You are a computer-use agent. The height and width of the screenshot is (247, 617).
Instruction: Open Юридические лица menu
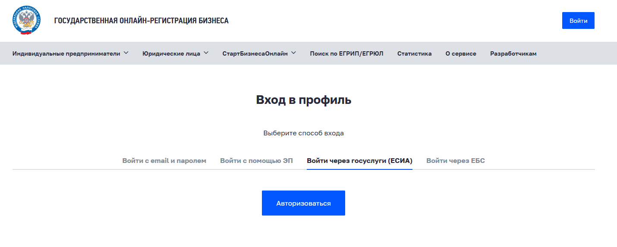[171, 54]
